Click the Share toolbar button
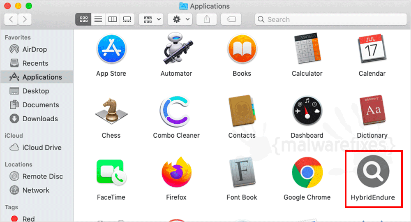 tap(207, 19)
